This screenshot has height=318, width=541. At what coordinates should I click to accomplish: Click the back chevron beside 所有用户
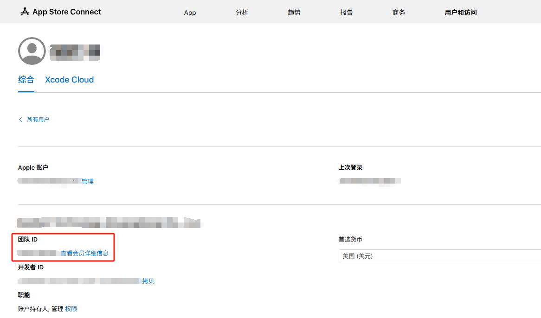tap(20, 120)
